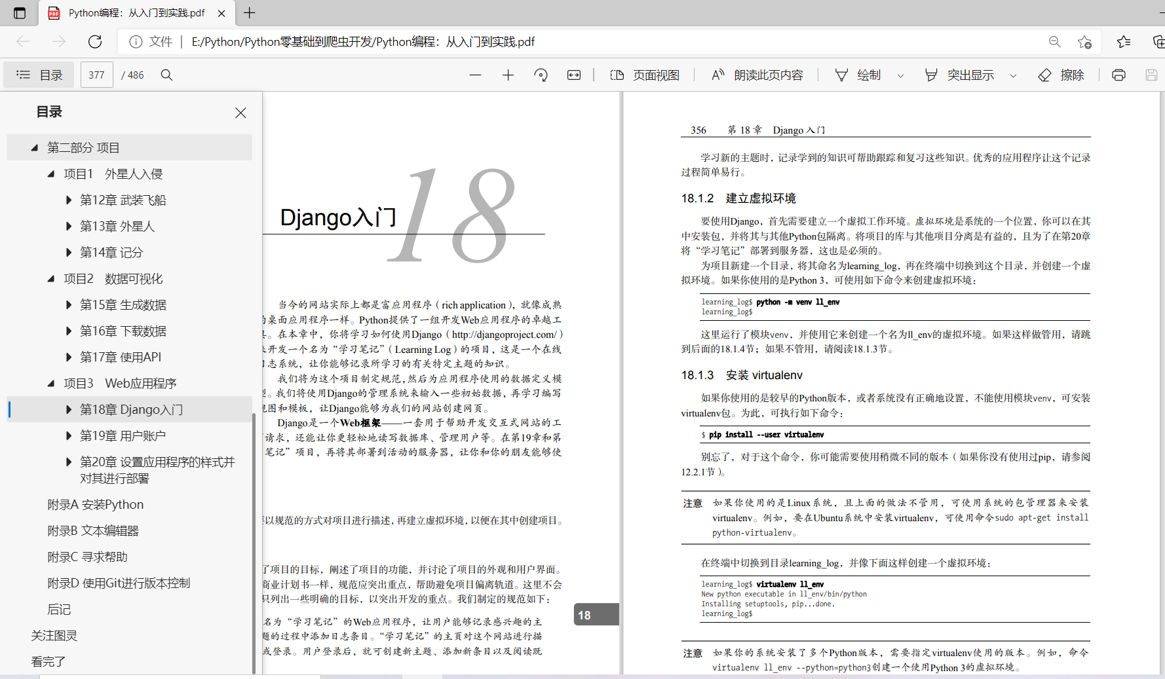The width and height of the screenshot is (1165, 679).
Task: Expand 第20章 设置应用程序的样式 chapter
Action: pyautogui.click(x=68, y=462)
